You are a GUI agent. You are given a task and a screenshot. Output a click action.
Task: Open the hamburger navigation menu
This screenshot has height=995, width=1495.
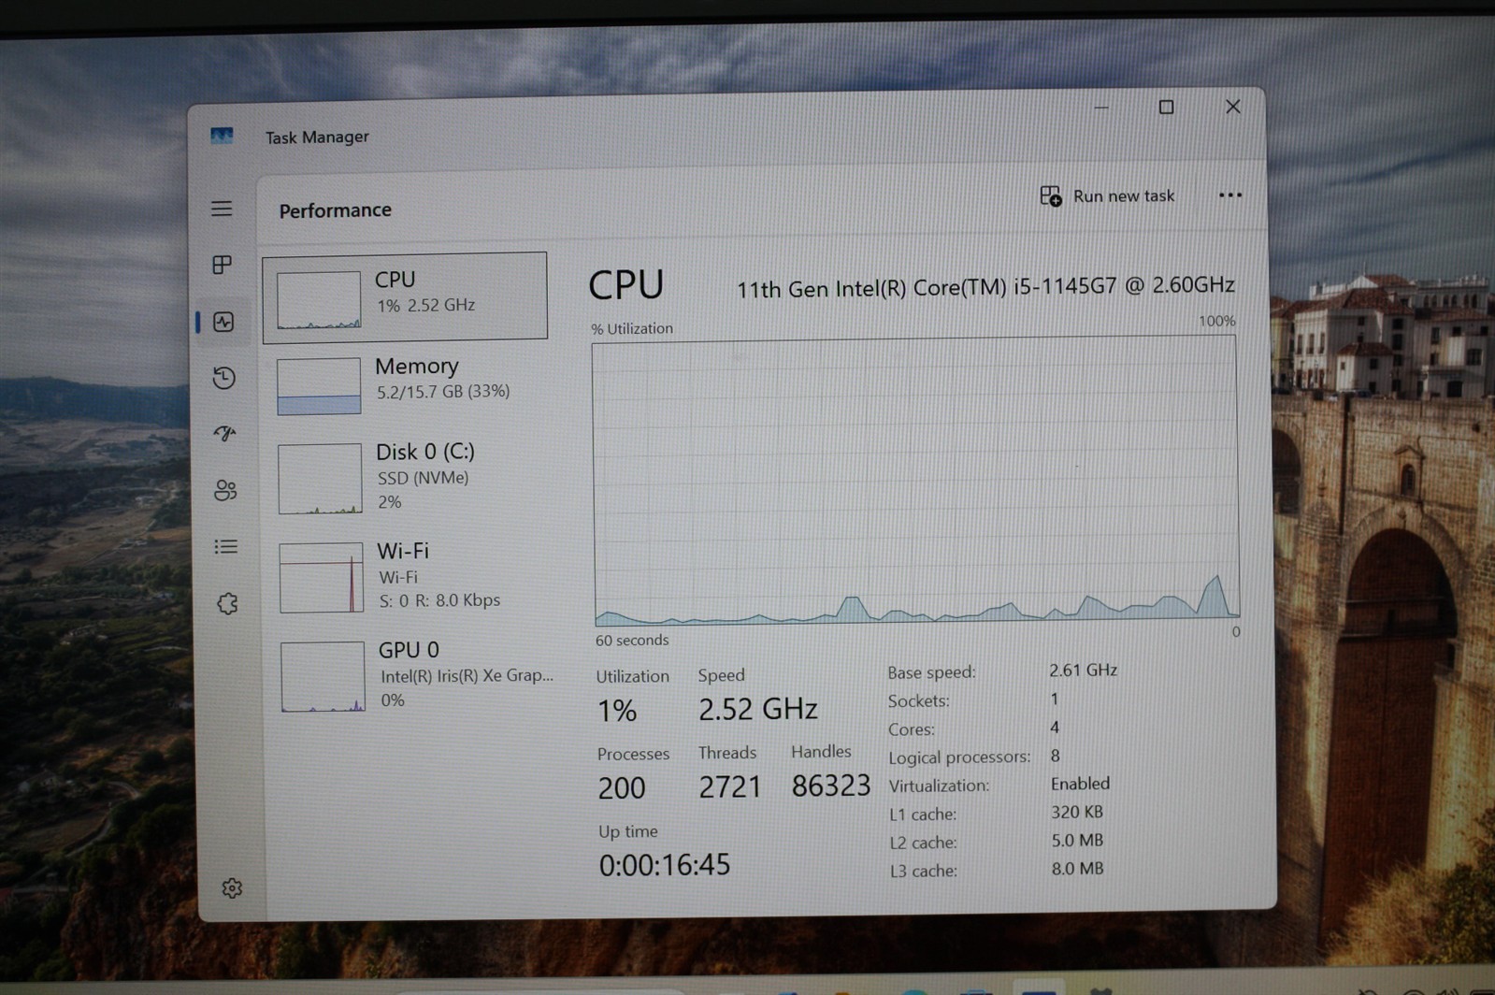[222, 209]
